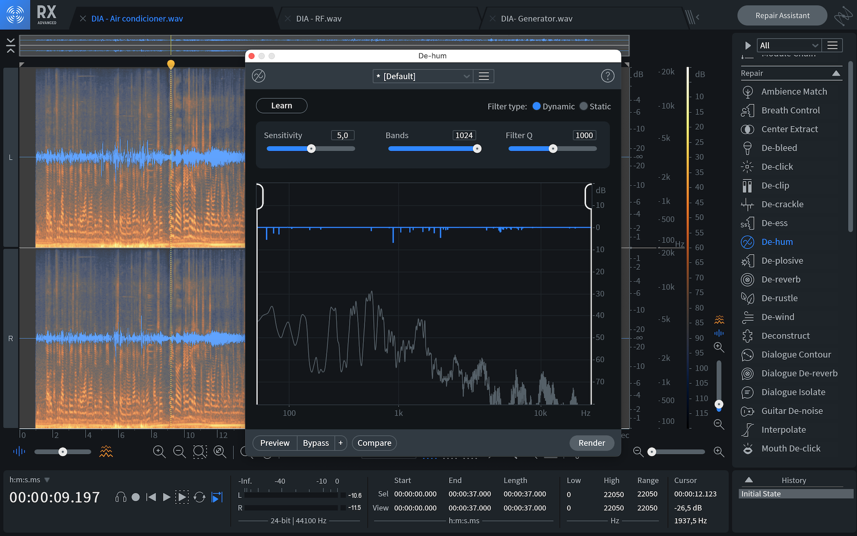This screenshot has height=536, width=857.
Task: Collapse the Repair section triangle
Action: pyautogui.click(x=836, y=73)
